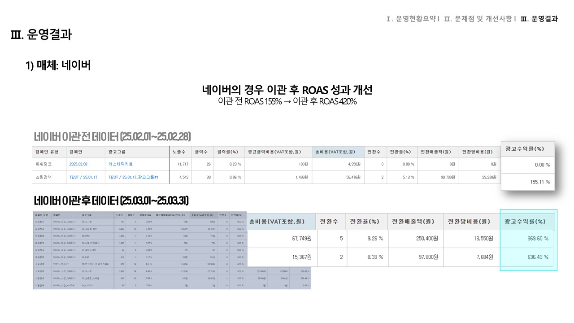Viewport: 574px width, 323px height.
Task: Click the 노출수 column header in February table
Action: 179,152
